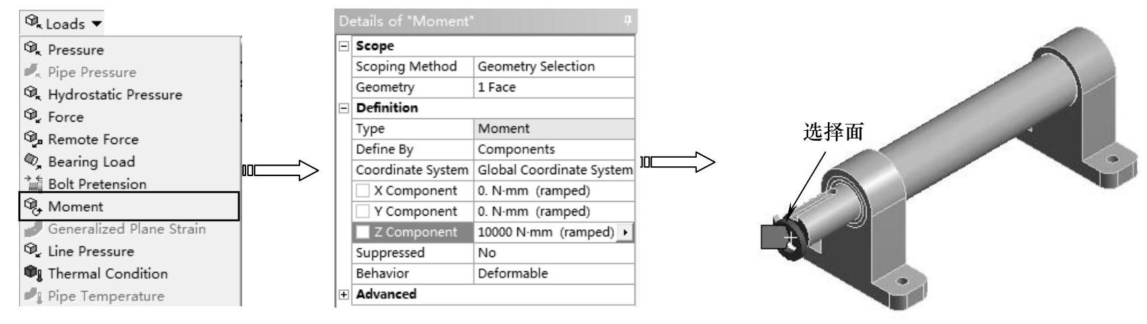The width and height of the screenshot is (1147, 324).
Task: Expand the Advanced section
Action: [x=342, y=294]
